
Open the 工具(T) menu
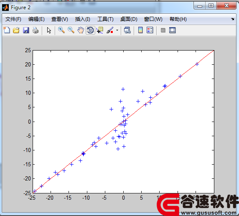pyautogui.click(x=105, y=19)
